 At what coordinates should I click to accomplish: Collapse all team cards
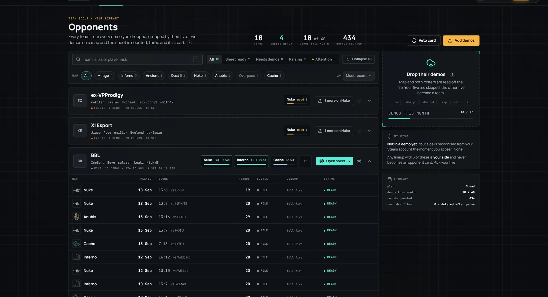click(358, 59)
